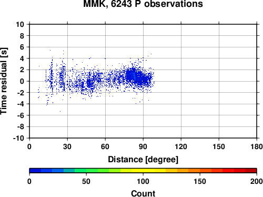Viewport: 263px width, 197px height.
Task: Click the 'Time residual [s]' axis label
Action: [4, 81]
